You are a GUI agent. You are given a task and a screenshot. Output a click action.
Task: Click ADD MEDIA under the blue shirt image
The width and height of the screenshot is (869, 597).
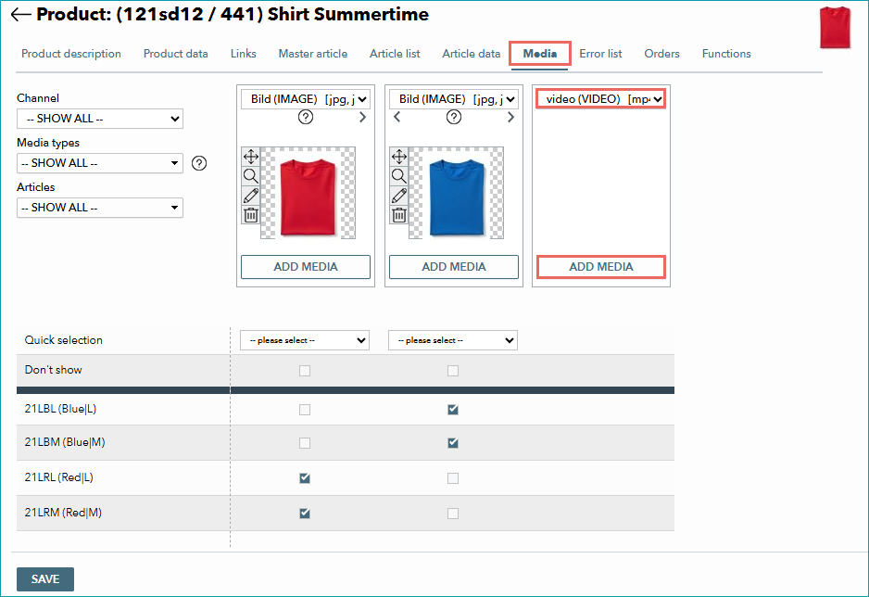[454, 267]
